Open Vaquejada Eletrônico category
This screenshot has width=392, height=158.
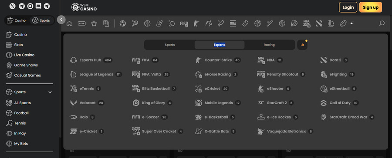pos(285,132)
